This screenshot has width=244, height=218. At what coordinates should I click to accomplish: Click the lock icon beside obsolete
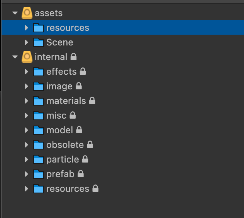[x=90, y=145]
